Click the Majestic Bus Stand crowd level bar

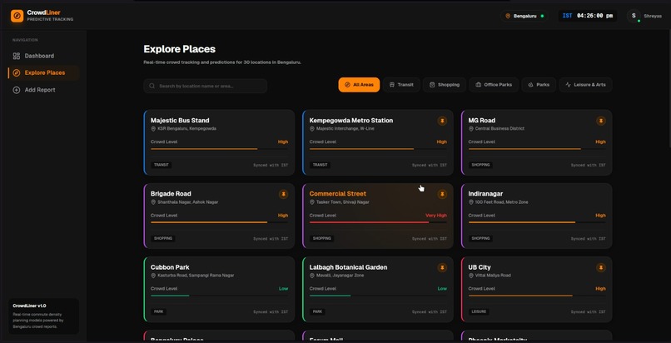(219, 149)
